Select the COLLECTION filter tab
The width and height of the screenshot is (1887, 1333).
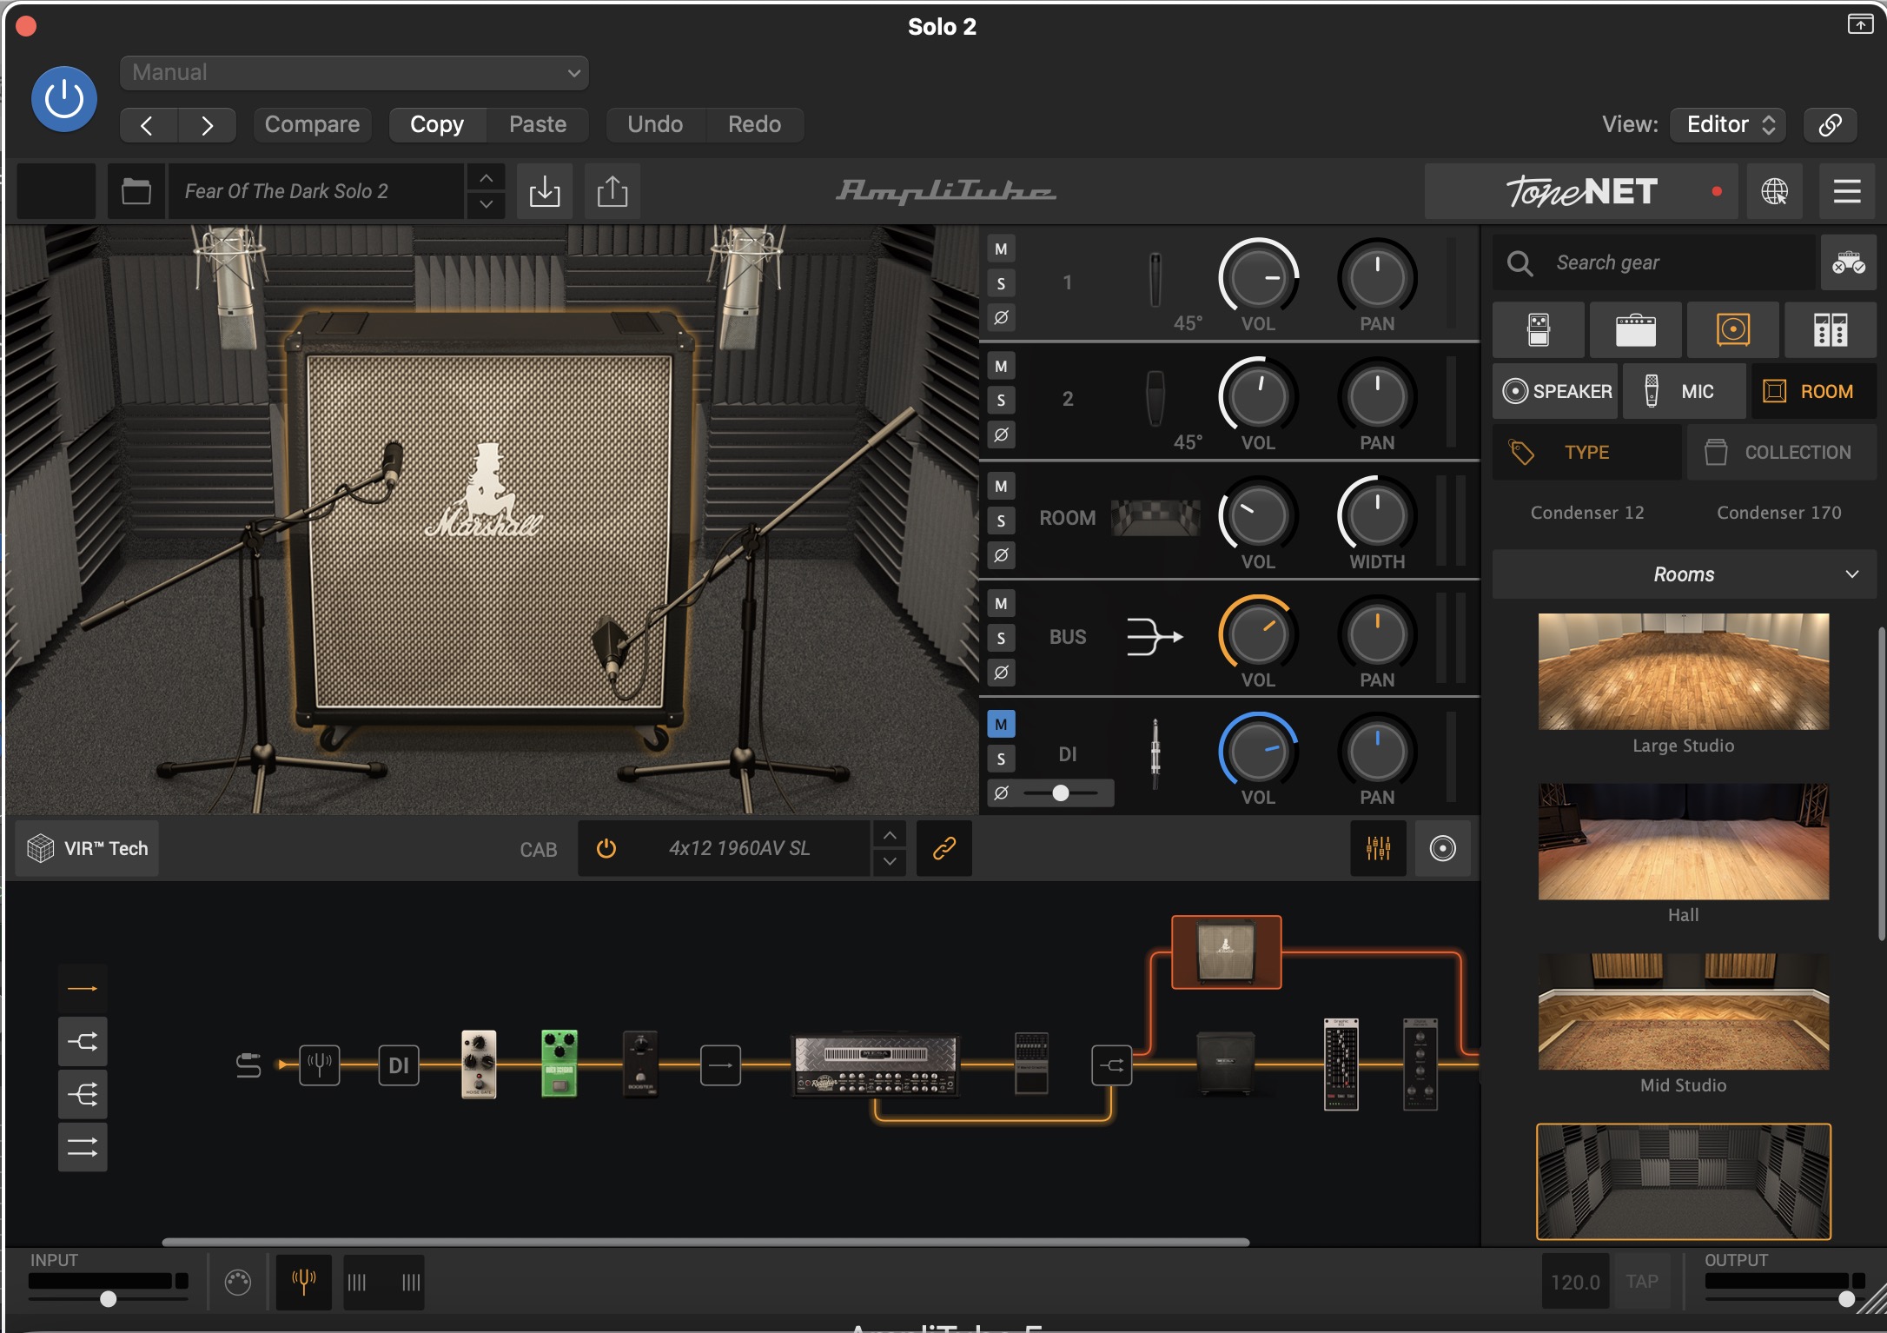tap(1782, 452)
